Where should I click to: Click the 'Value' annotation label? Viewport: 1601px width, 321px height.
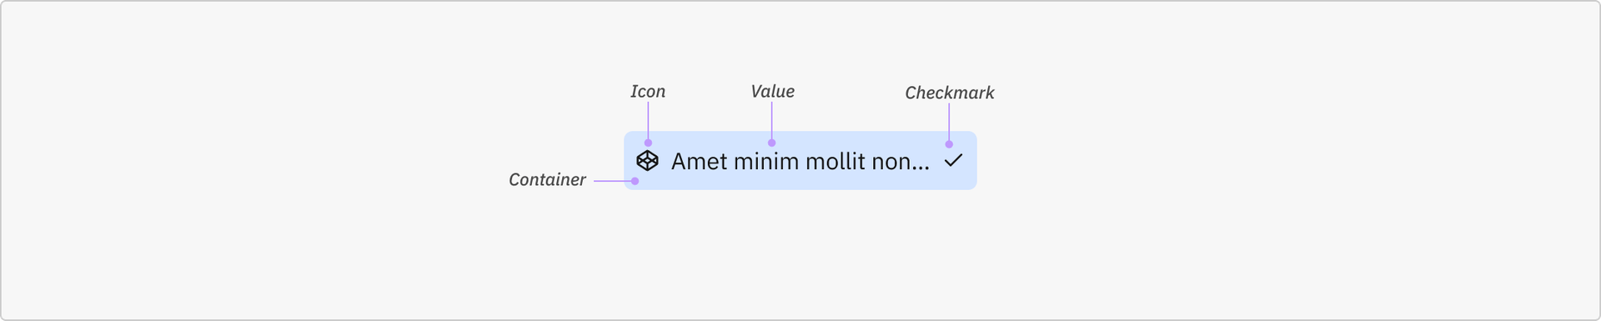pyautogui.click(x=772, y=92)
